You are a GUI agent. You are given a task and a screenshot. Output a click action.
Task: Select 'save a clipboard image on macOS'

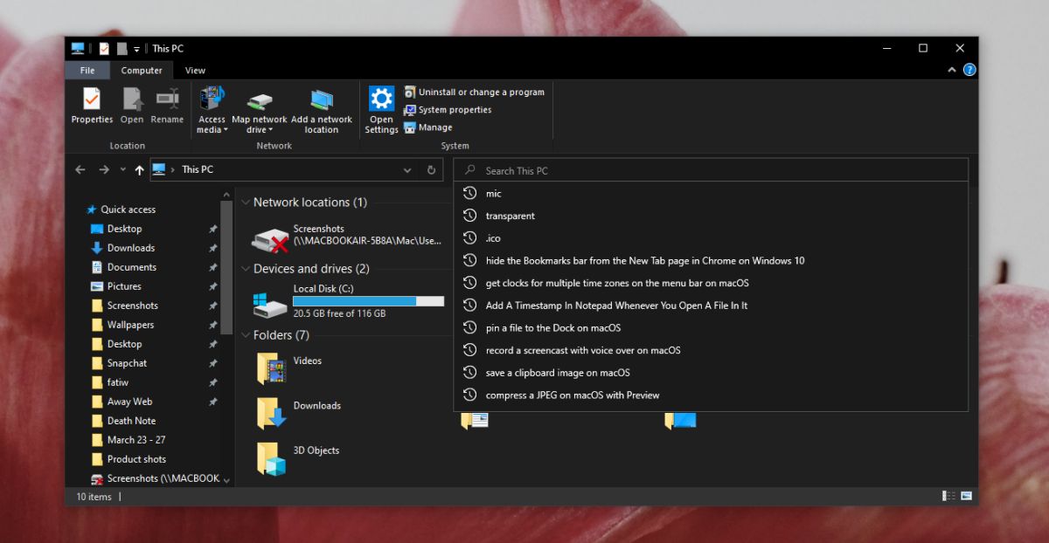[x=711, y=373]
